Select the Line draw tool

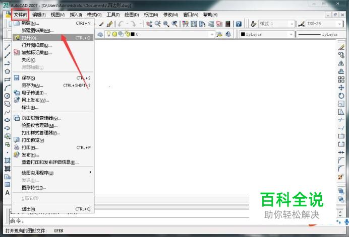[8, 47]
